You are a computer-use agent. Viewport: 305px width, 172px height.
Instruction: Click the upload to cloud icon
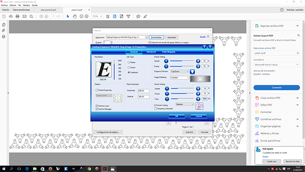pyautogui.click(x=11, y=17)
